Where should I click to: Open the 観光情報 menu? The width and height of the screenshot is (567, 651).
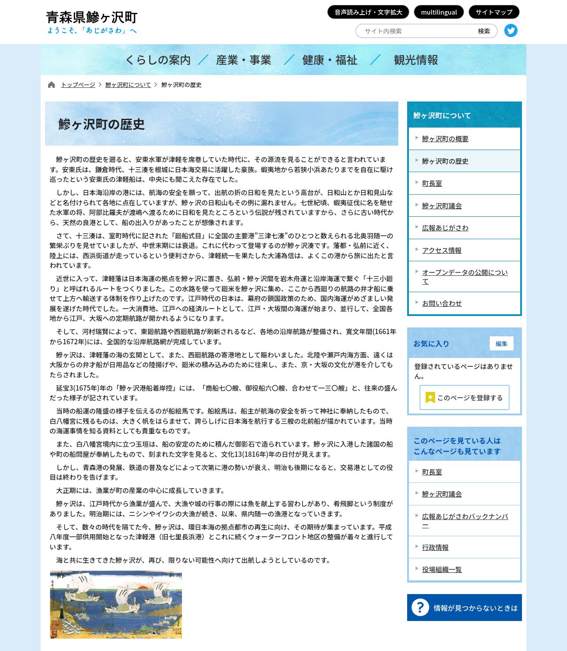click(416, 60)
